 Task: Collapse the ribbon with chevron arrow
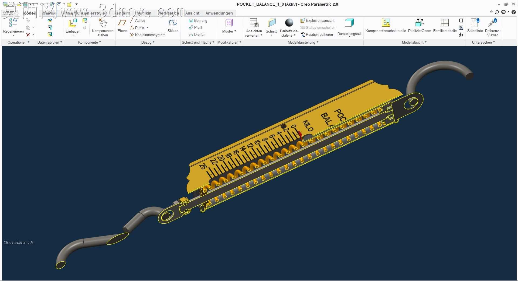[x=491, y=12]
